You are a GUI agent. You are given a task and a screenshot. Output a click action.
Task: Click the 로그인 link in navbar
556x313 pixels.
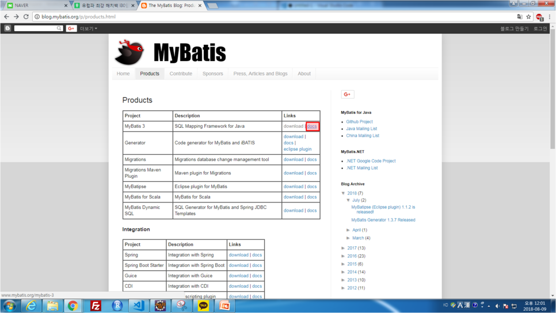click(x=540, y=28)
